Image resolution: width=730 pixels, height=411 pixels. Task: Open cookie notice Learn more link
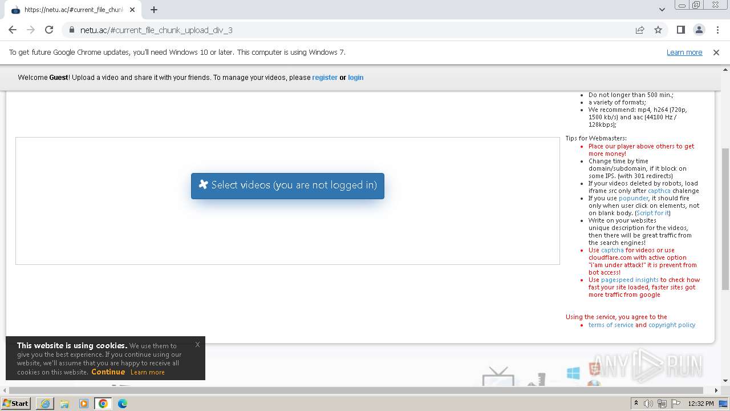147,372
